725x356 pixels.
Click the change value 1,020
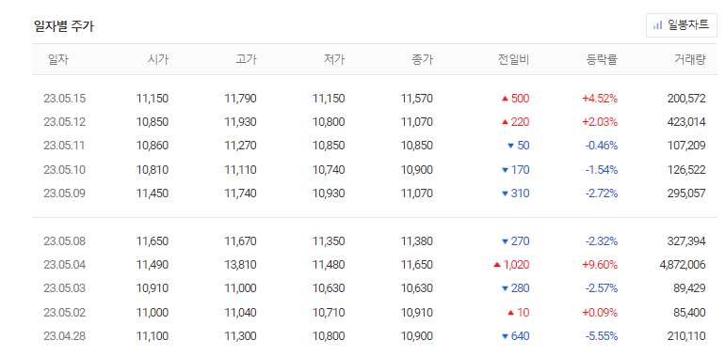(516, 265)
